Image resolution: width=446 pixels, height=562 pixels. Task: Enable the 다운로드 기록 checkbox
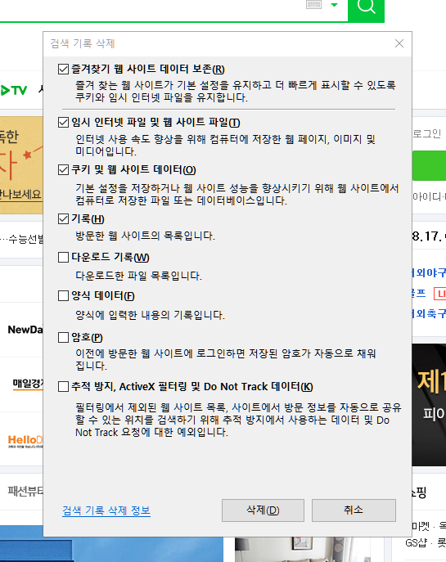(x=64, y=257)
